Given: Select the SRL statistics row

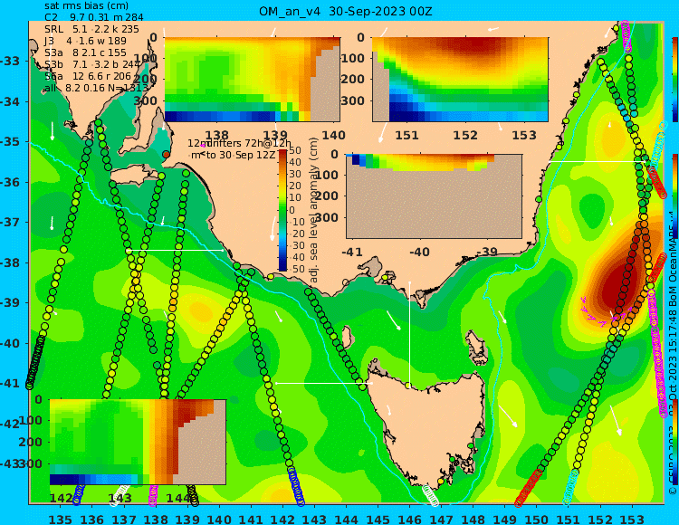Looking at the screenshot, I should (91, 30).
